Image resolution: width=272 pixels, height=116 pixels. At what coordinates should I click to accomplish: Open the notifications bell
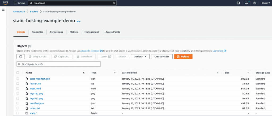pyautogui.click(x=246, y=3)
